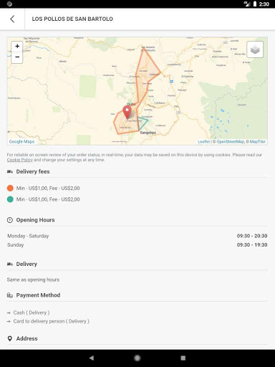Tap the Opening Hours clock icon
The height and width of the screenshot is (367, 275).
point(10,220)
